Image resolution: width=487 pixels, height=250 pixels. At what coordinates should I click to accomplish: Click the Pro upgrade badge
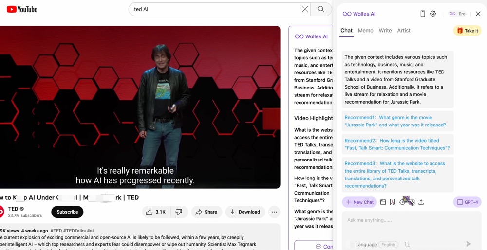tap(458, 14)
